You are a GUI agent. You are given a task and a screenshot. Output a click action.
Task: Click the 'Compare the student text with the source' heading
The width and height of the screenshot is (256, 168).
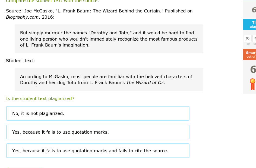(x=52, y=2)
